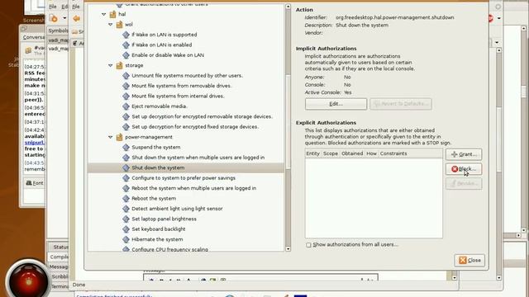The height and width of the screenshot is (297, 529).
Task: Click the Edit... implicit authorizations button
Action: 336,104
